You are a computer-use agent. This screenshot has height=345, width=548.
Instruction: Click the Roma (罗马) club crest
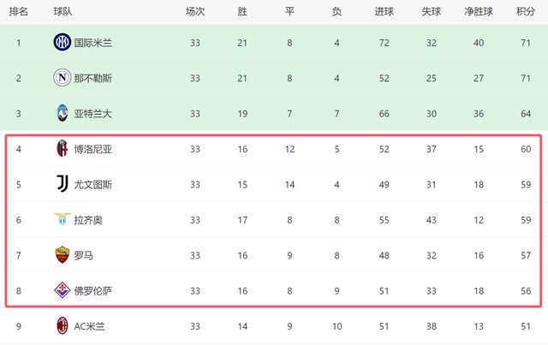[62, 255]
